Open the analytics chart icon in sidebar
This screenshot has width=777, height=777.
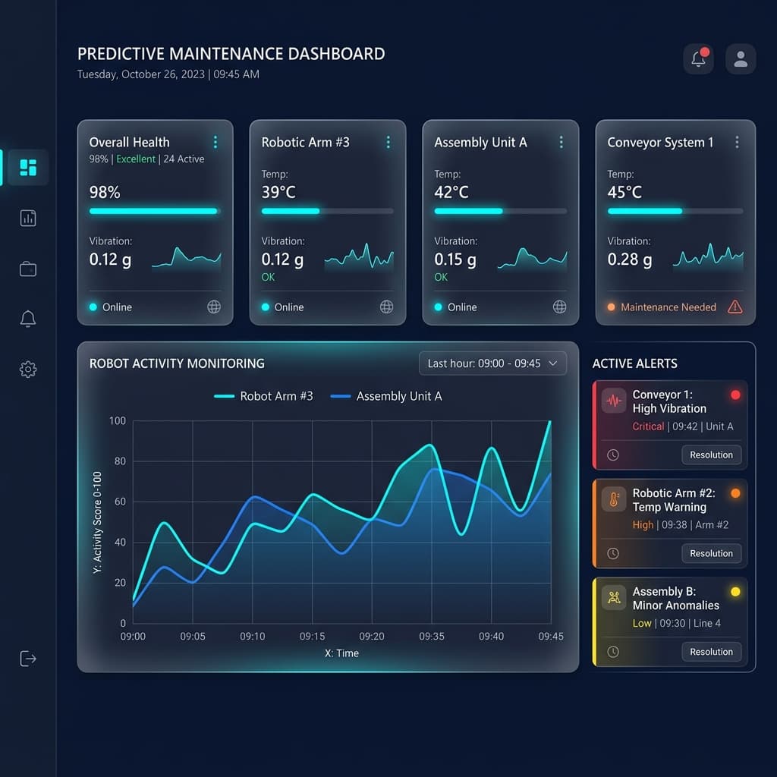[28, 218]
